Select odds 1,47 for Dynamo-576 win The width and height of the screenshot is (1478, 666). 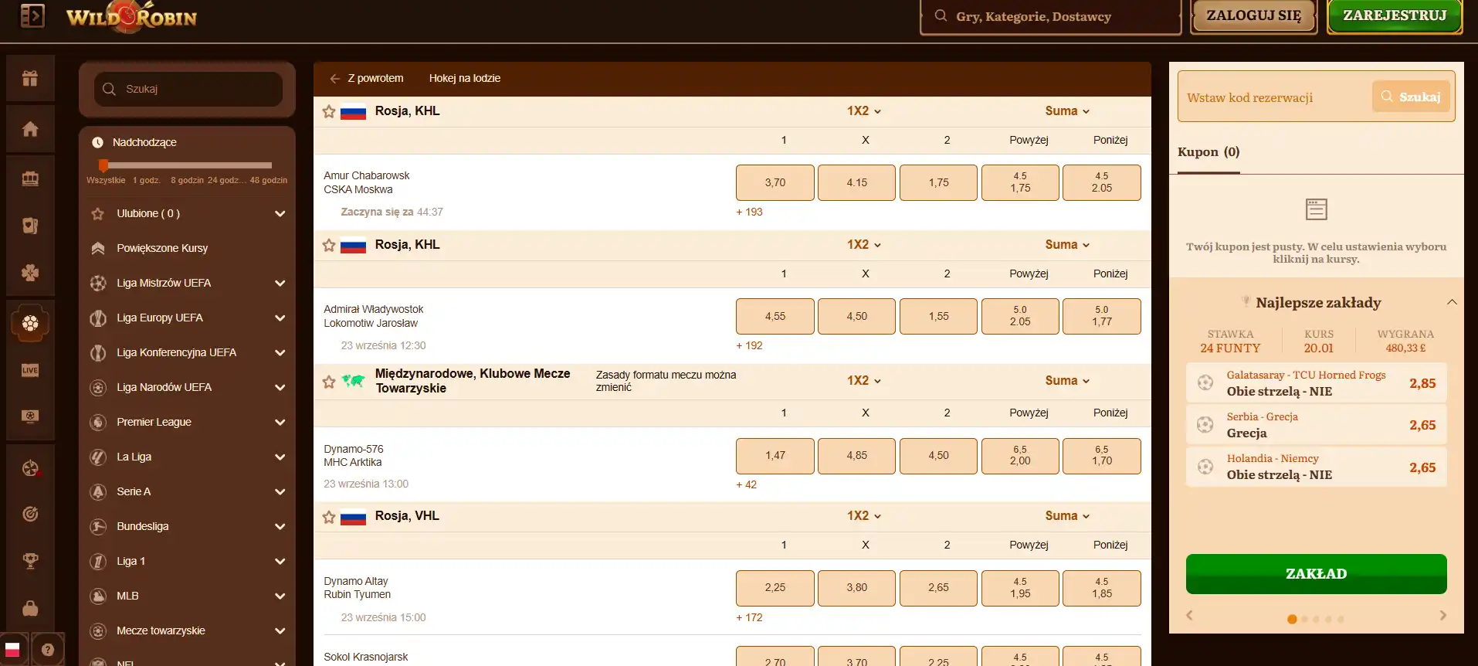tap(775, 455)
